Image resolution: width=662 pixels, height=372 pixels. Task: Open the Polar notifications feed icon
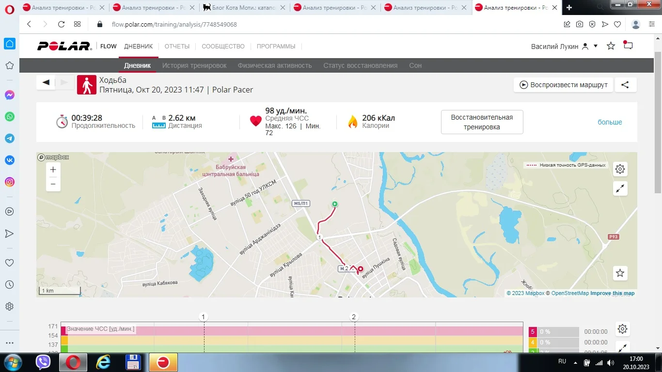pyautogui.click(x=628, y=46)
